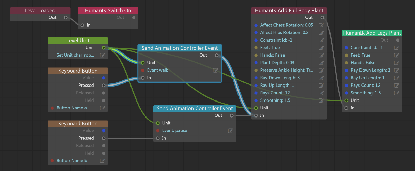Click Level Loaded Out connector port

tap(66, 18)
